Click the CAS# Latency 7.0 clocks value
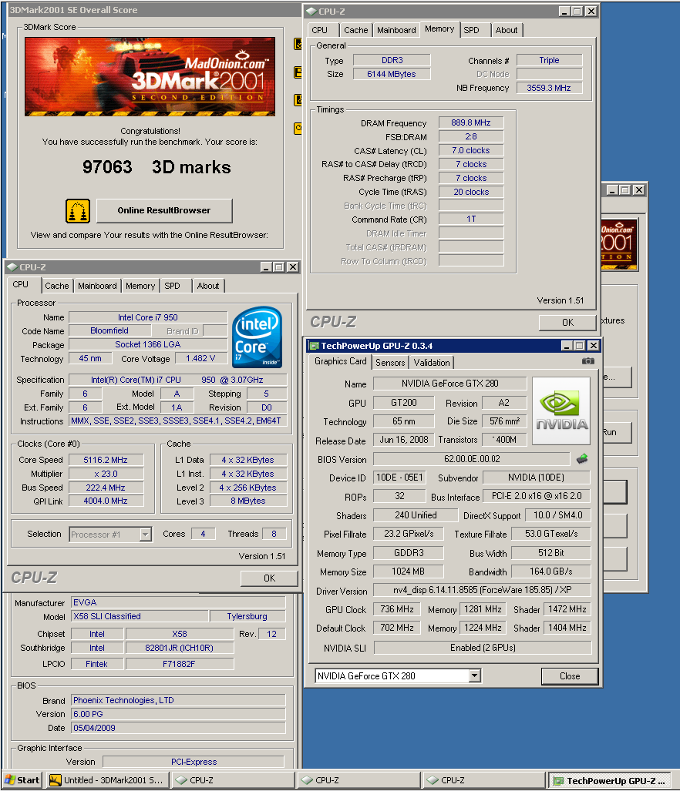Image resolution: width=680 pixels, height=791 pixels. click(x=471, y=150)
